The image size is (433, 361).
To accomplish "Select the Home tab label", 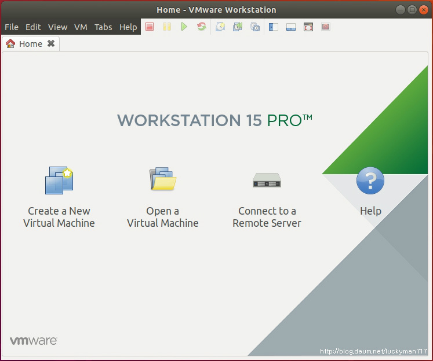I will tap(31, 44).
